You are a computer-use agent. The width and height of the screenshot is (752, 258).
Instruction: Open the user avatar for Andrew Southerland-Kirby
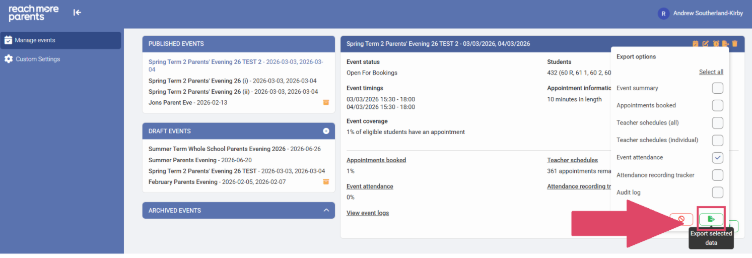(663, 14)
